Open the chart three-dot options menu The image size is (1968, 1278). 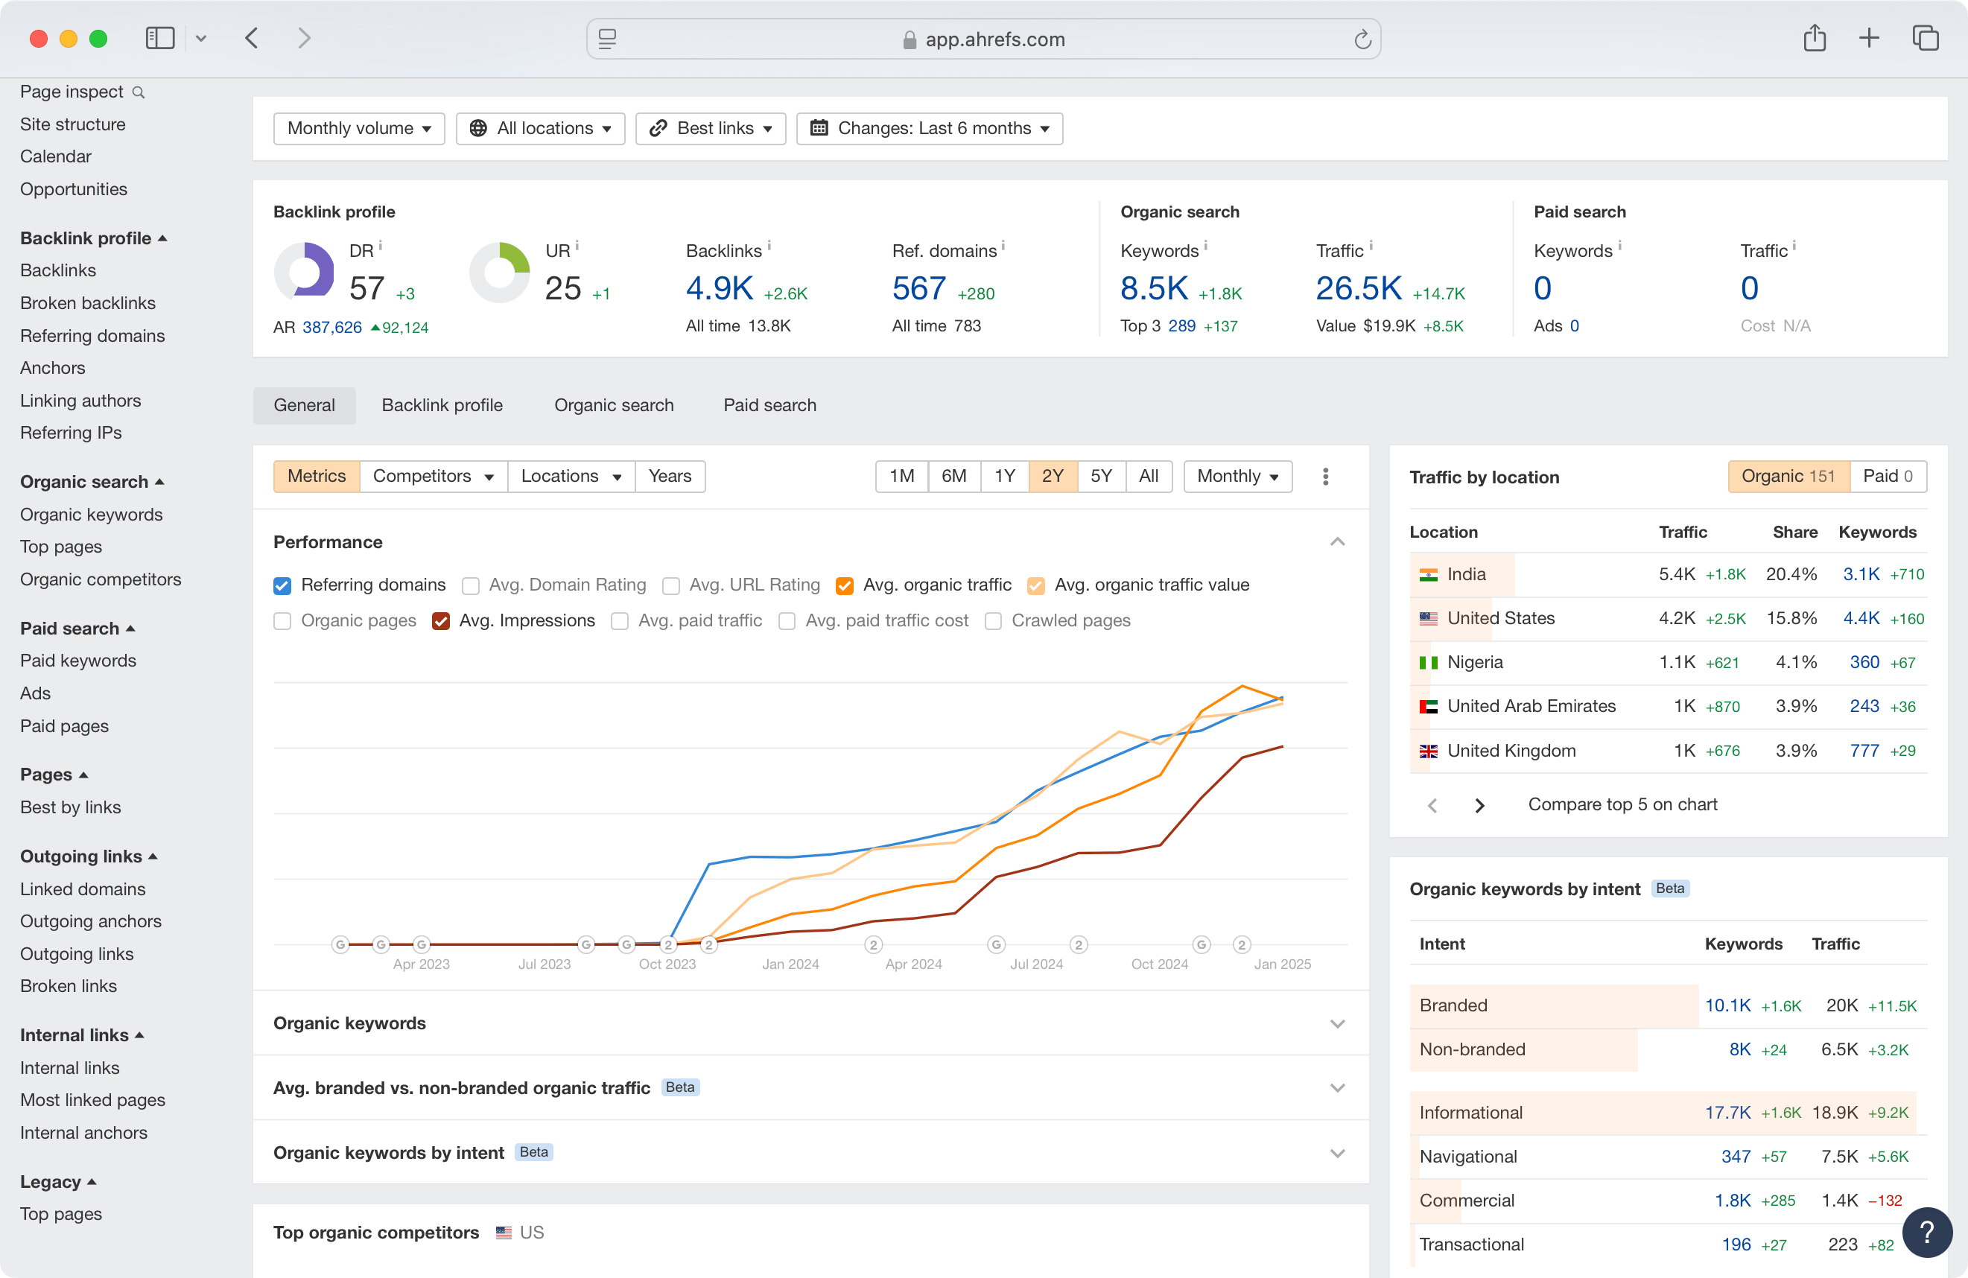[1325, 476]
